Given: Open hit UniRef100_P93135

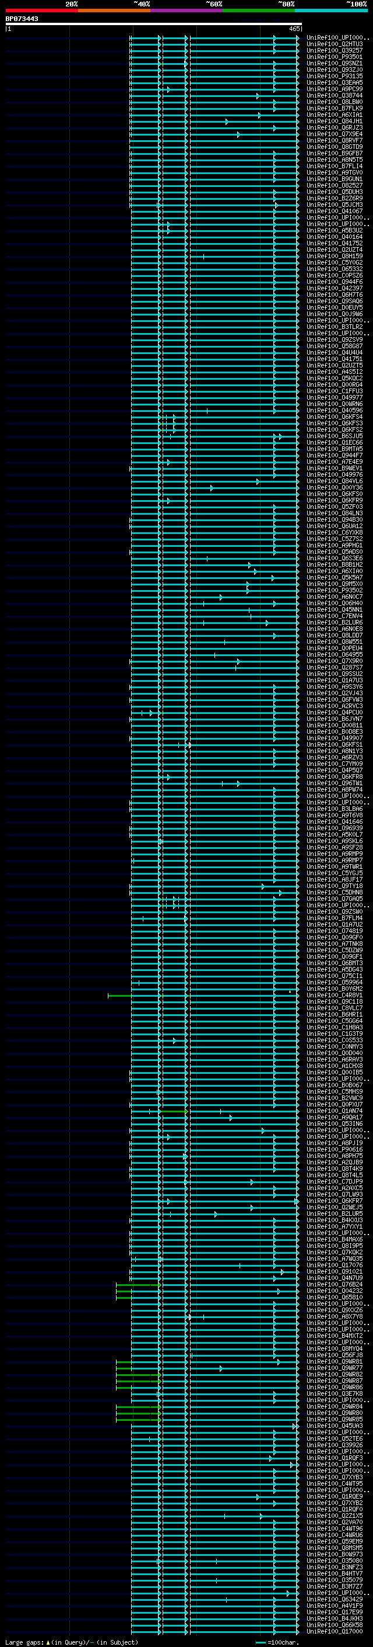Looking at the screenshot, I should [x=335, y=77].
